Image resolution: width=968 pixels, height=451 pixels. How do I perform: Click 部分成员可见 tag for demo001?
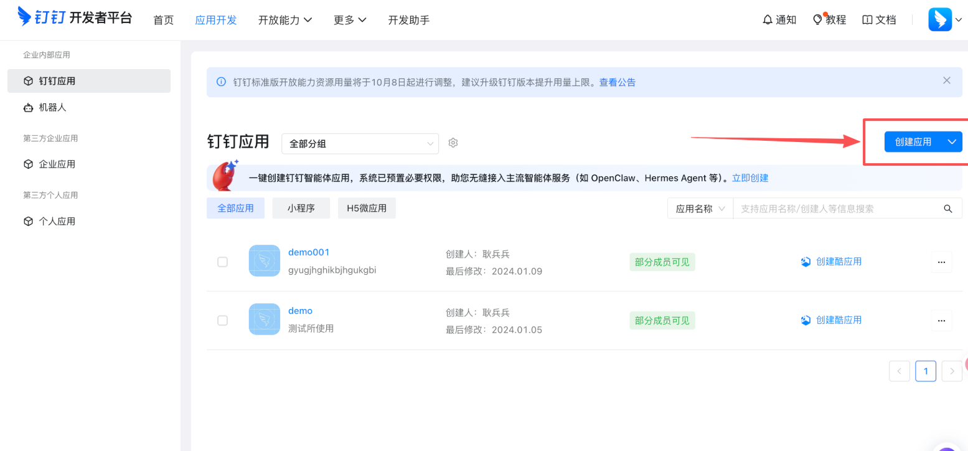point(662,262)
